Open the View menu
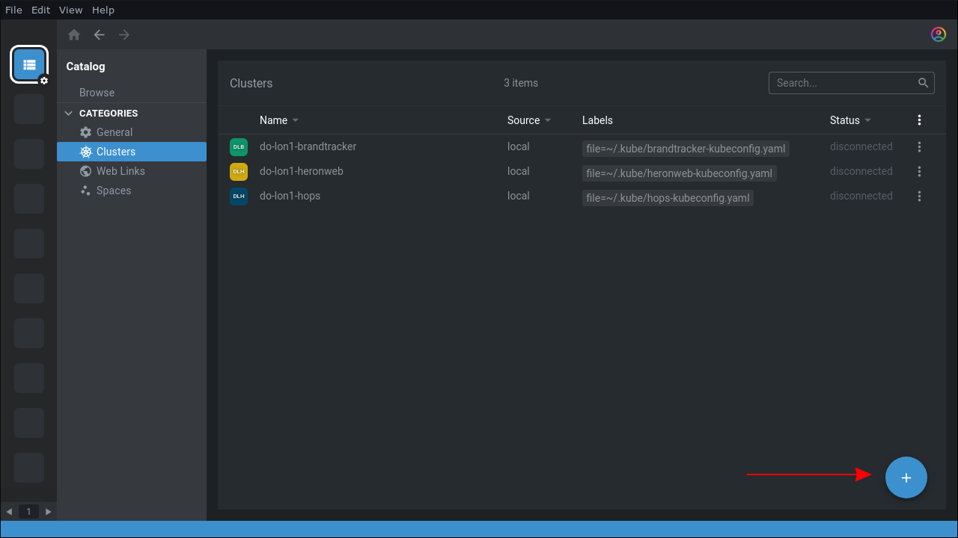The height and width of the screenshot is (538, 958). coord(71,10)
